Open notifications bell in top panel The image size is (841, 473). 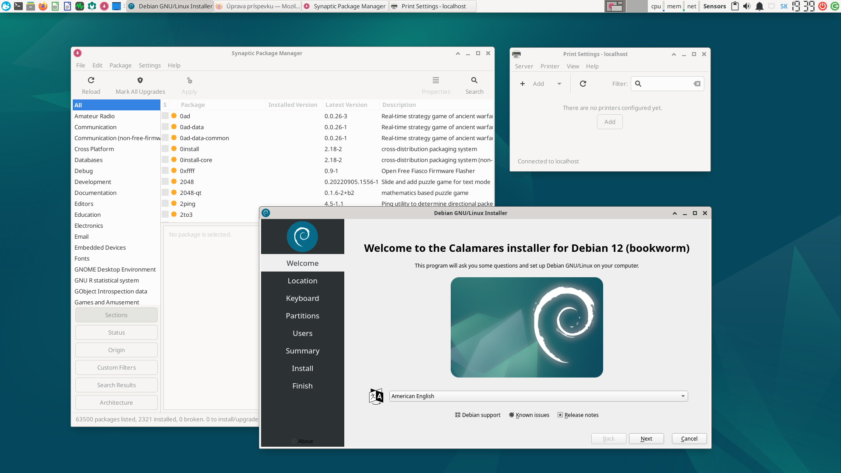click(x=760, y=6)
